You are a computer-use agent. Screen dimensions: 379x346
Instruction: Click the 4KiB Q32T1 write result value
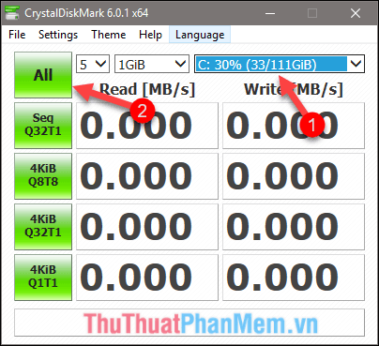[x=294, y=227]
